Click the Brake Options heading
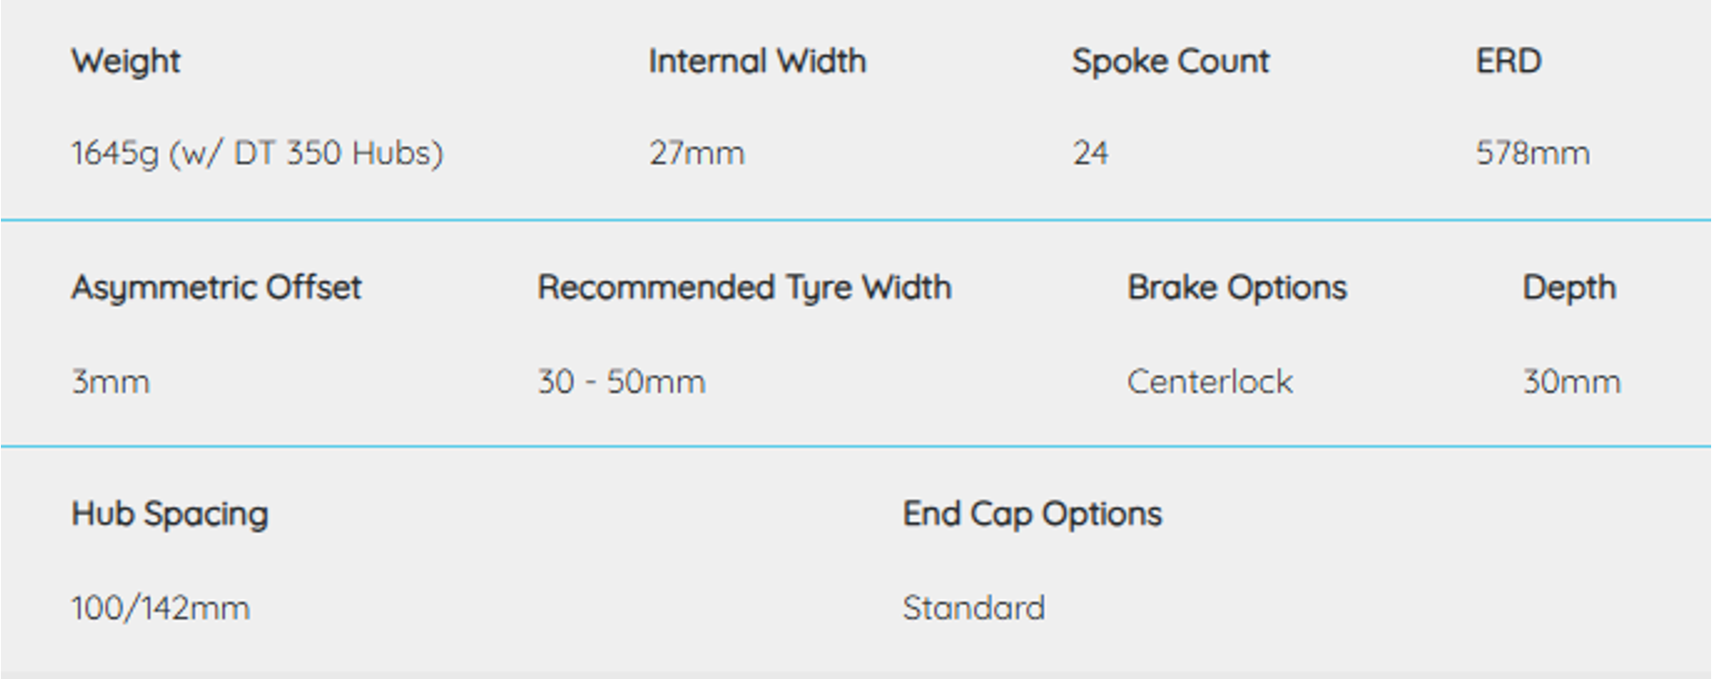1712x679 pixels. (x=1237, y=288)
